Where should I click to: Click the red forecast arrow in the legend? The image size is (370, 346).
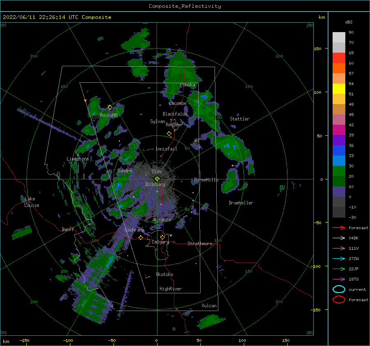[339, 228]
